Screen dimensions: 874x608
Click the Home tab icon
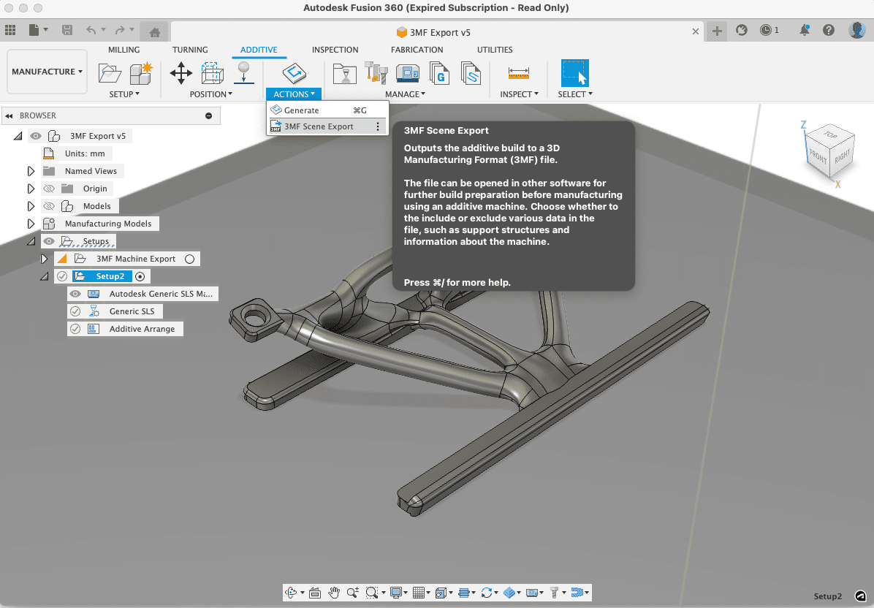(154, 31)
